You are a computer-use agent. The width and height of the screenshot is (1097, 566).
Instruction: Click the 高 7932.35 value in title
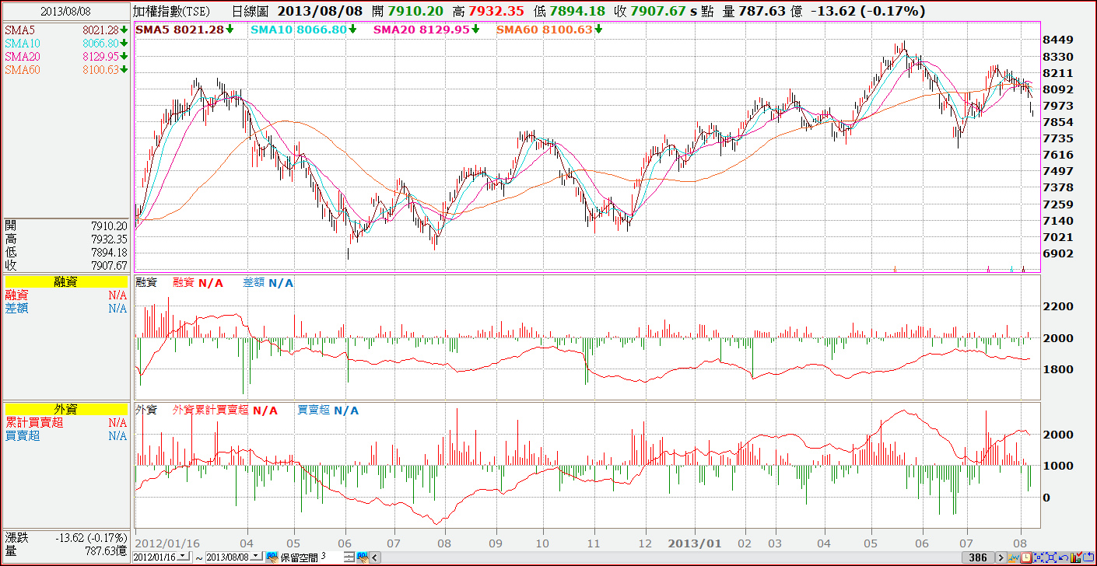tap(489, 11)
